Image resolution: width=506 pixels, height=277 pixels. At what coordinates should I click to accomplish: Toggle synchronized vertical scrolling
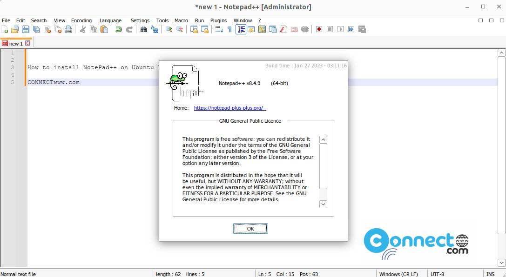point(194,30)
